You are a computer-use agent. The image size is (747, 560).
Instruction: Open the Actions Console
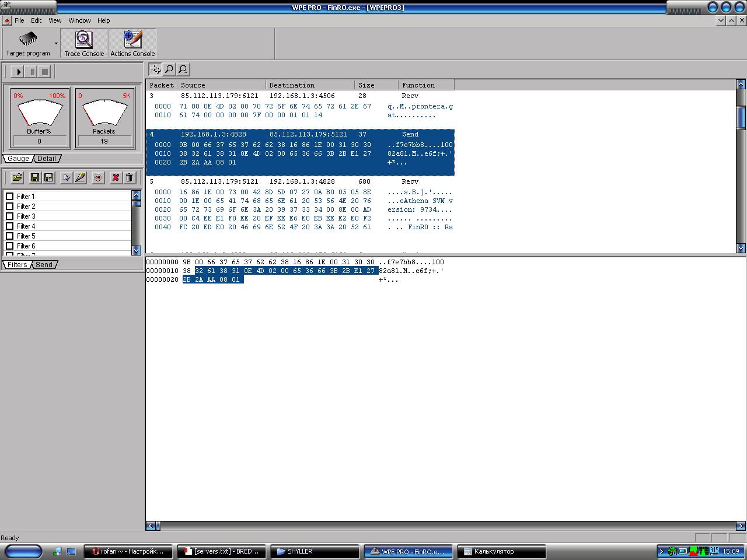click(132, 43)
